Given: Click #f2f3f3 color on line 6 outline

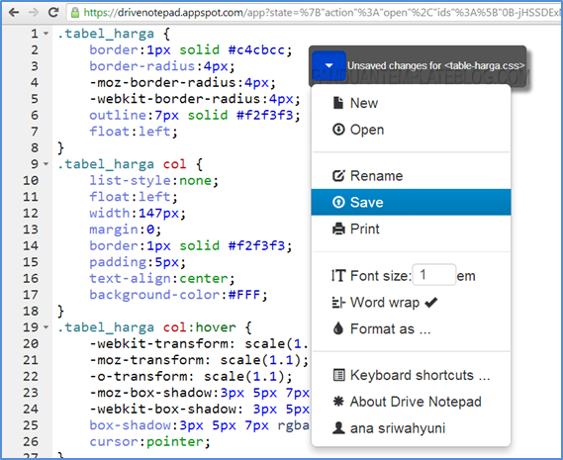Looking at the screenshot, I should [x=264, y=116].
